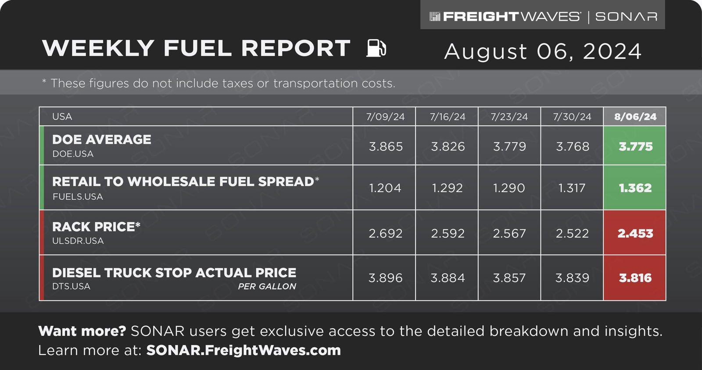Click the Want more? text

tap(82, 331)
